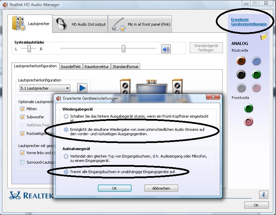Click the Standardgerät festlegen button

coord(206,48)
